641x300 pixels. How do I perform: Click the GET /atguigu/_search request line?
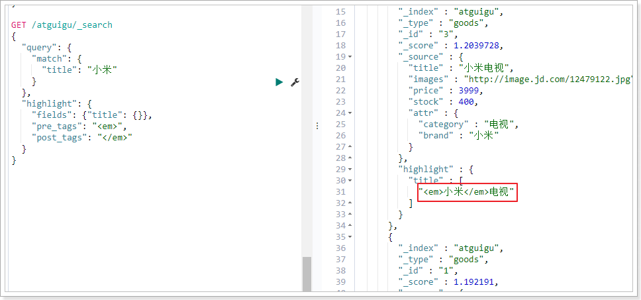coord(62,25)
